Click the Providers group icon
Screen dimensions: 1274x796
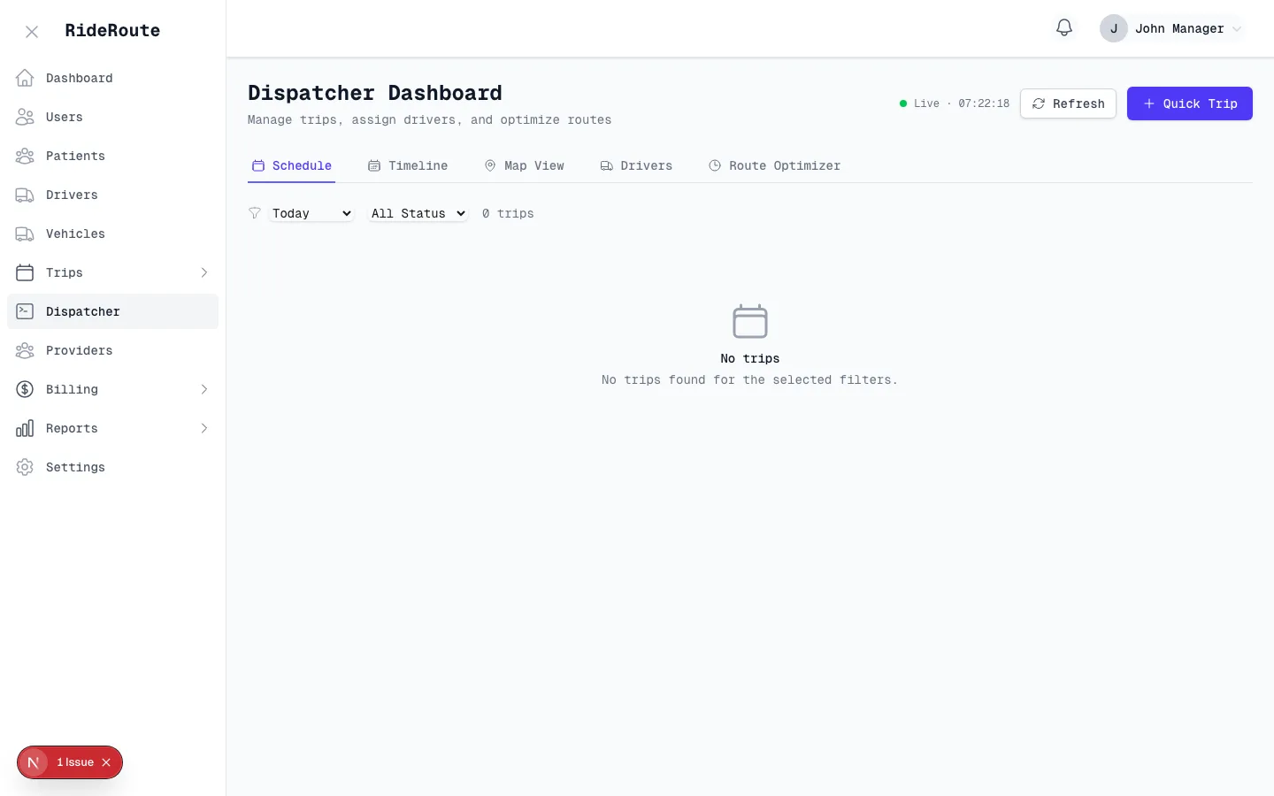(x=25, y=350)
